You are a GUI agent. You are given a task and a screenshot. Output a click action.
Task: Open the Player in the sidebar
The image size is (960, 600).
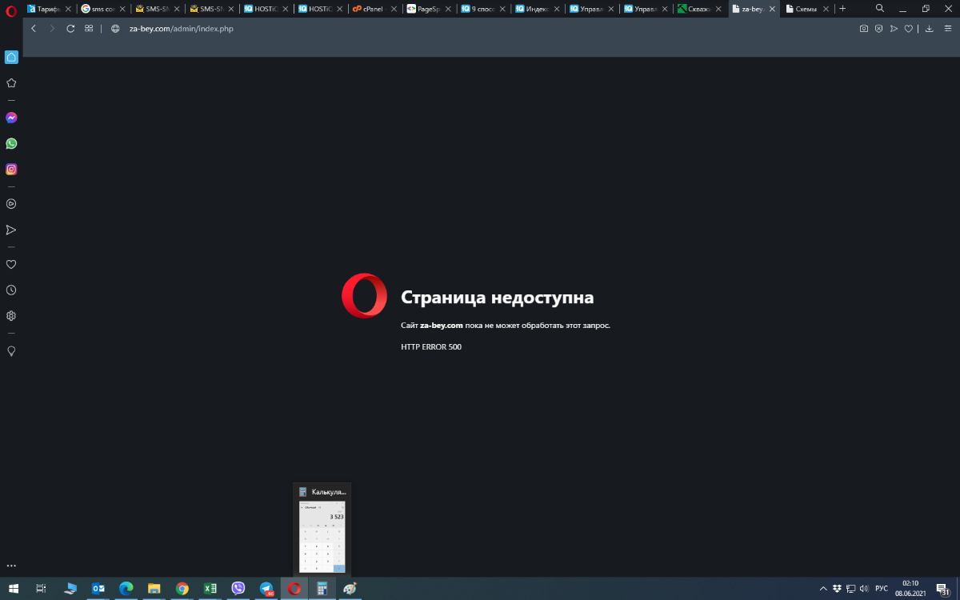11,204
